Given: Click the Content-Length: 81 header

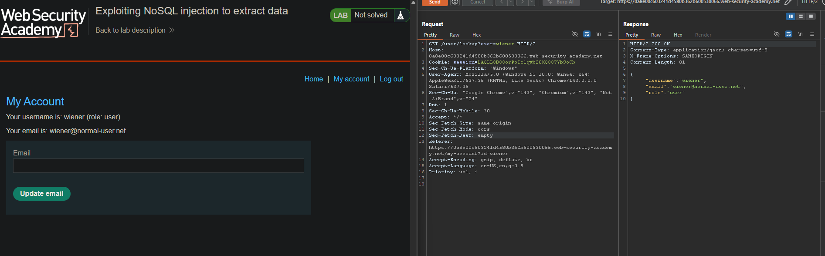Looking at the screenshot, I should [657, 62].
